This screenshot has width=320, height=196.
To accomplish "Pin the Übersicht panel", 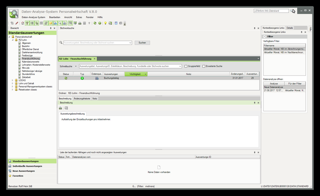I will pos(51,28).
